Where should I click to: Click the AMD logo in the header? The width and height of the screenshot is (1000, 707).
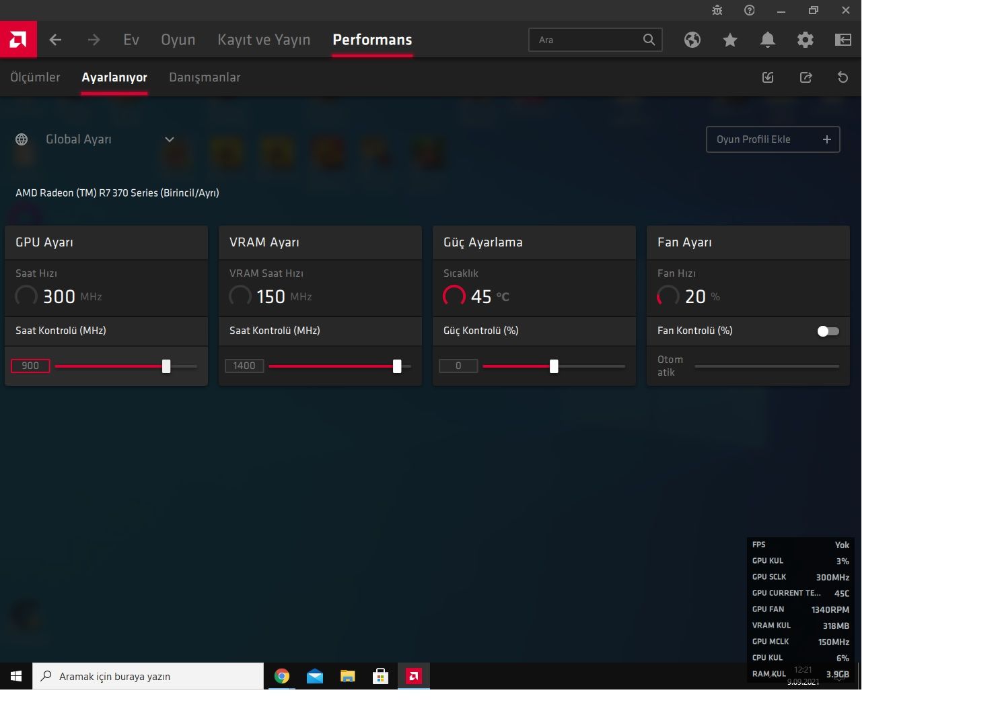18,40
